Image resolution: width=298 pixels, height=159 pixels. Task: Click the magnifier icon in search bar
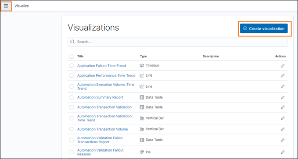click(x=72, y=42)
